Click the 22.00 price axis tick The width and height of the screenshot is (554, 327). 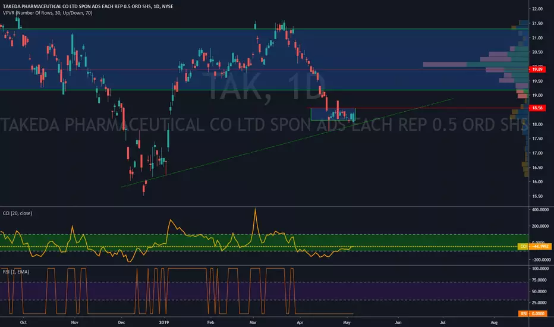[x=537, y=9]
